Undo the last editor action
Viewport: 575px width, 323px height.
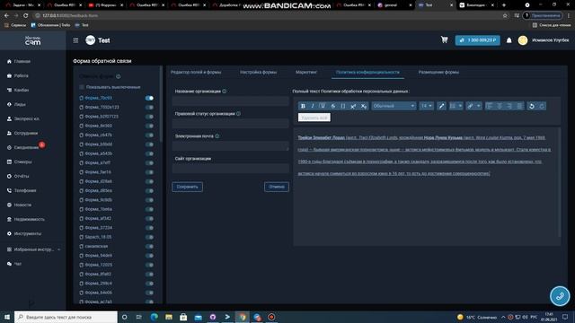point(531,106)
